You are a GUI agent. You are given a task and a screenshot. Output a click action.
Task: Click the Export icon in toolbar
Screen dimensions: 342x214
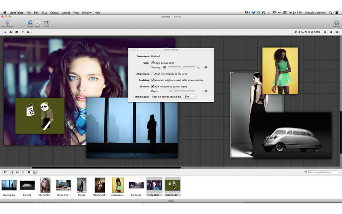pyautogui.click(x=30, y=22)
